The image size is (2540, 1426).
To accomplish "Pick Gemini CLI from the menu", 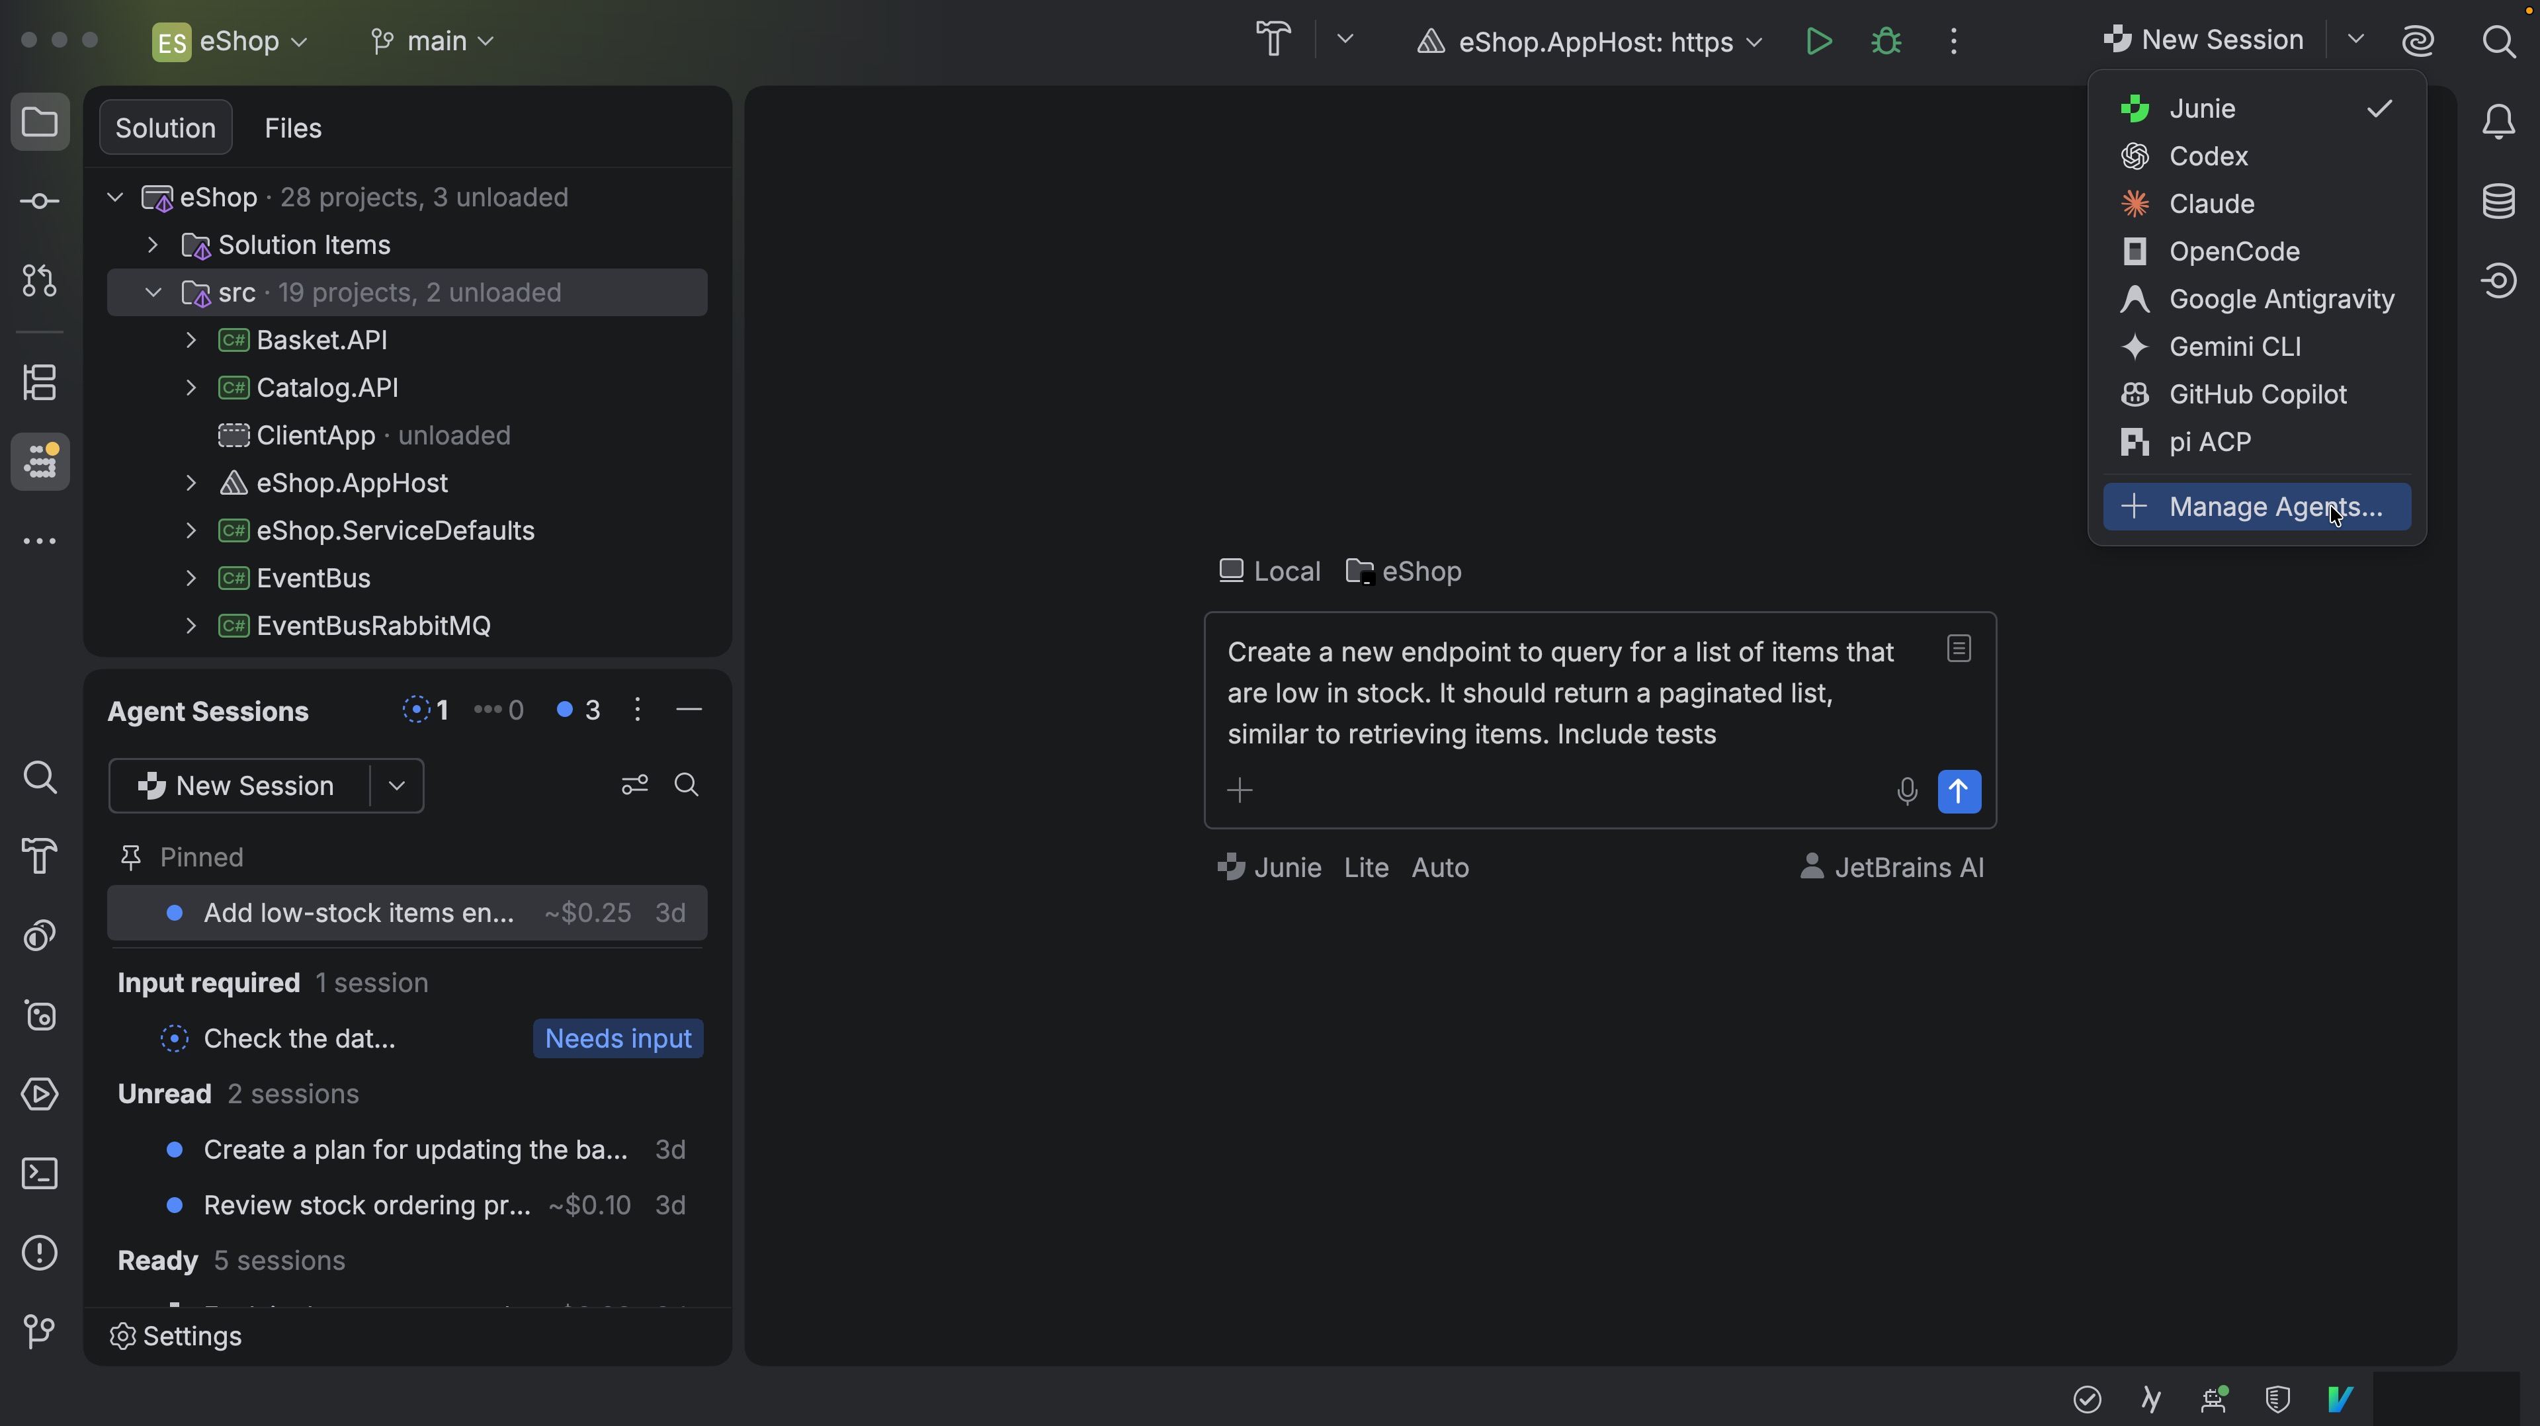I will coord(2257,347).
